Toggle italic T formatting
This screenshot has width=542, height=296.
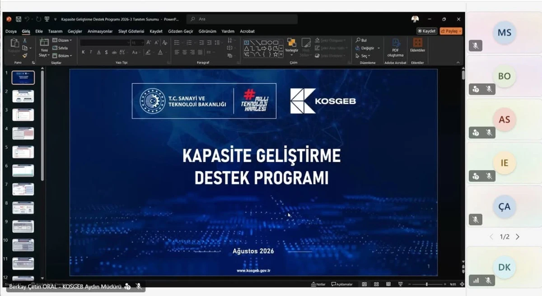point(91,52)
